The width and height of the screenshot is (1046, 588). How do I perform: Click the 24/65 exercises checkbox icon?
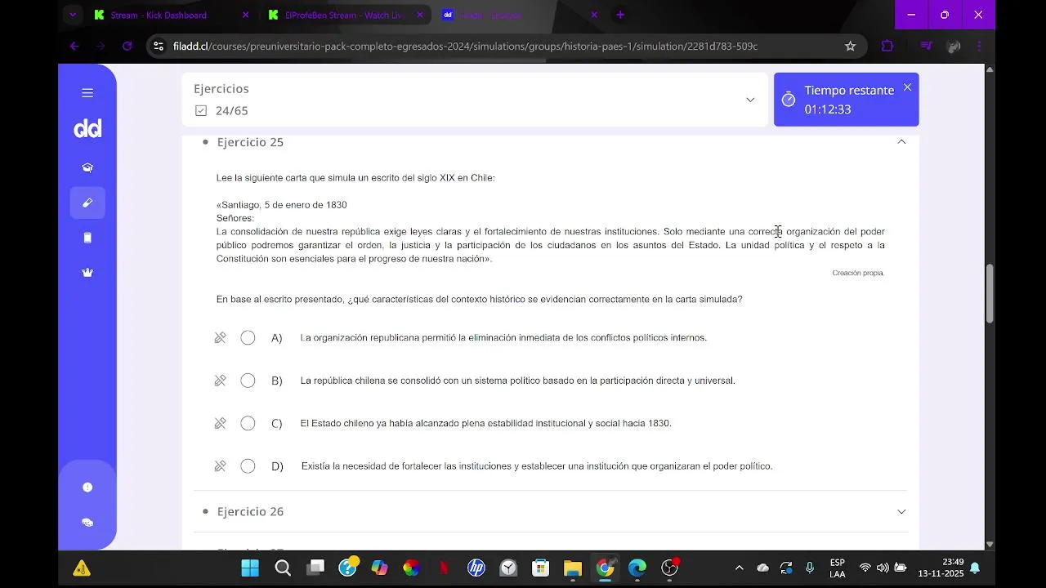click(201, 110)
